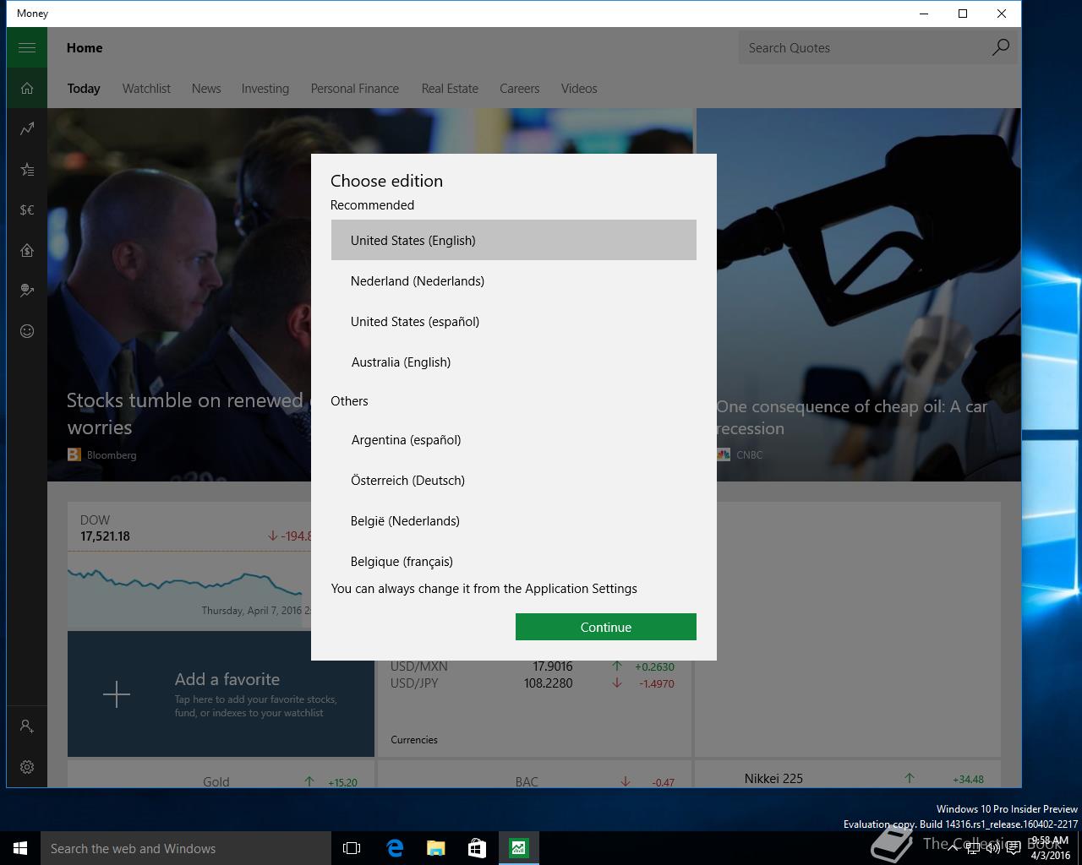Open the Markets chart sidebar icon
Viewport: 1082px width, 865px height.
click(27, 128)
